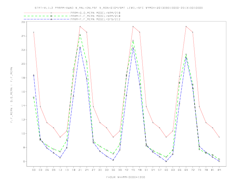Click blue triangle marker at hour 12 trough
Screen dimensions: 239x185
(60, 157)
